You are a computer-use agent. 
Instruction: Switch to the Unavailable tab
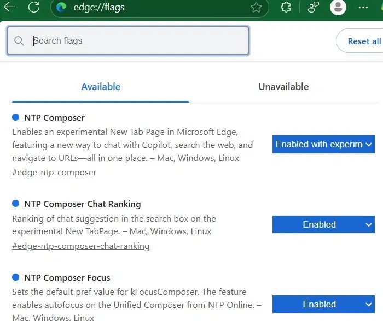click(x=283, y=87)
